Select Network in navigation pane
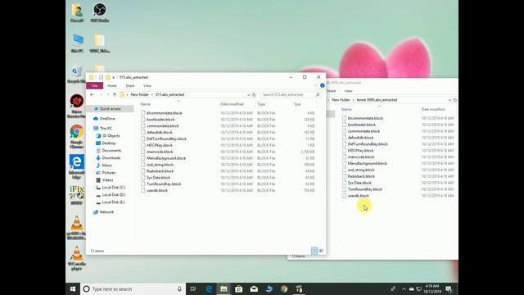Screen dimensions: 524x295 point(106,212)
